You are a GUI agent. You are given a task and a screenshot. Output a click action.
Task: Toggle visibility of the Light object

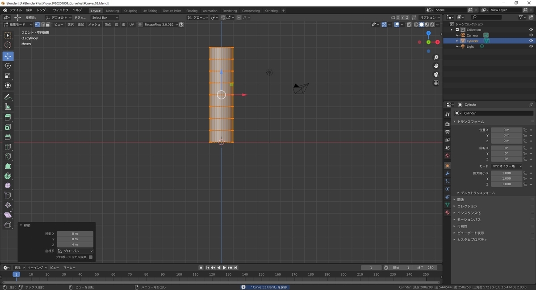[531, 46]
